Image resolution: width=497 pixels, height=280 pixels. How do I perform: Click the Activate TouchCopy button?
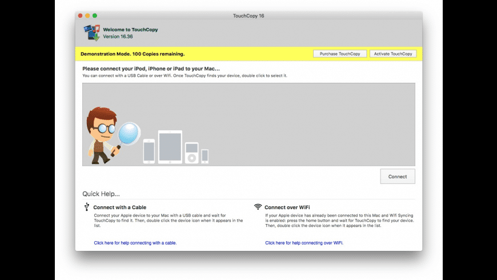click(x=393, y=54)
